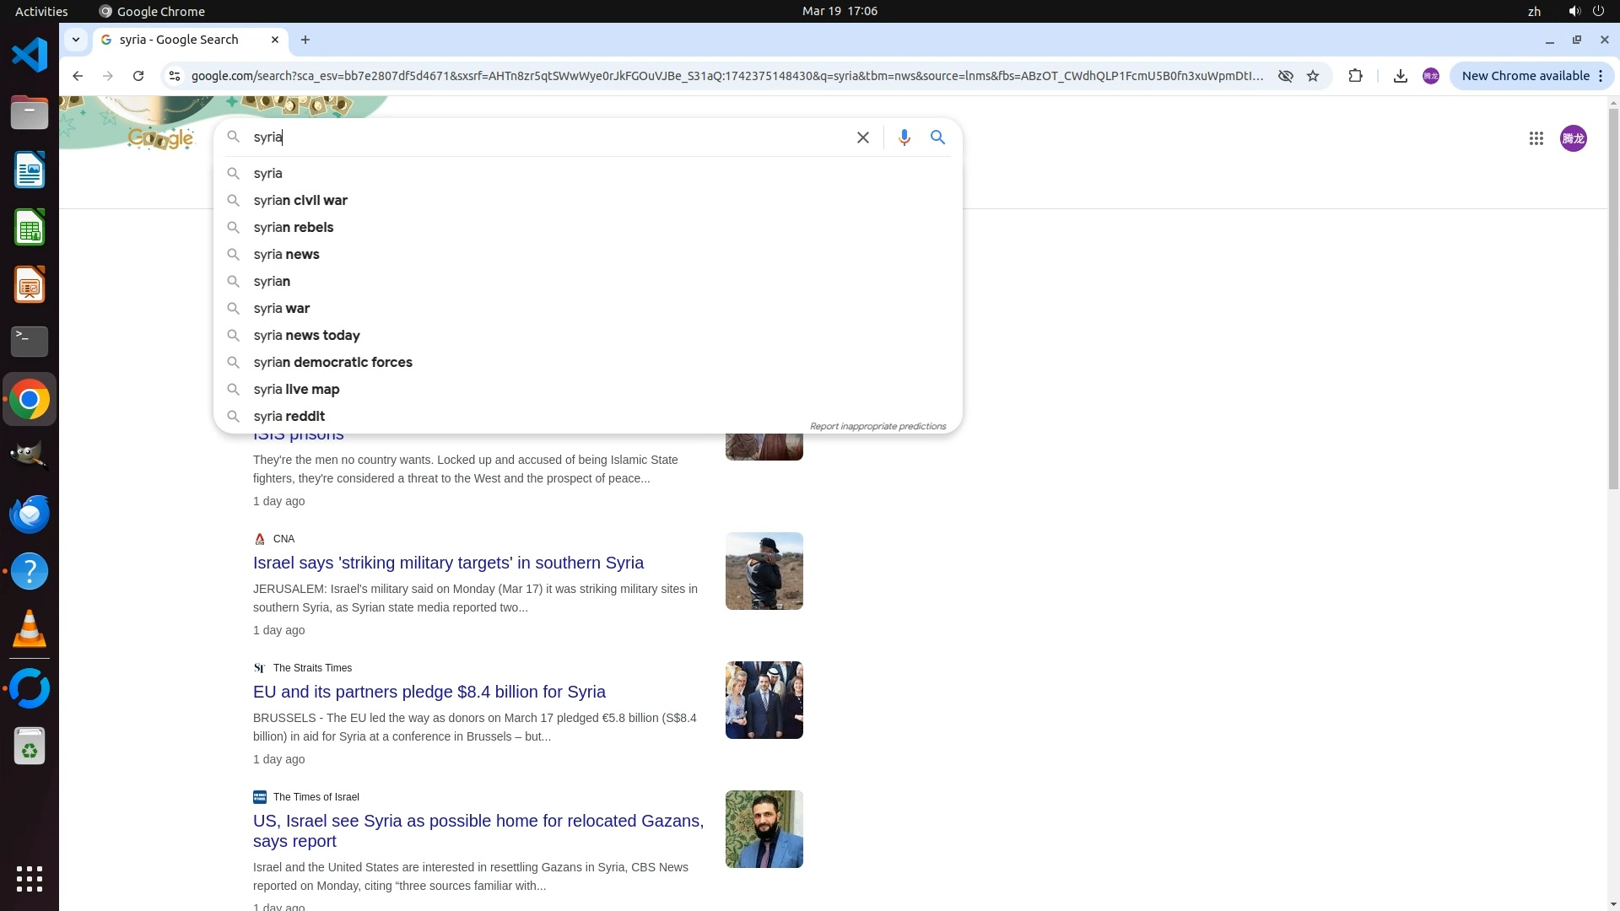Submit search using blue magnifier icon
This screenshot has height=911, width=1620.
click(937, 137)
